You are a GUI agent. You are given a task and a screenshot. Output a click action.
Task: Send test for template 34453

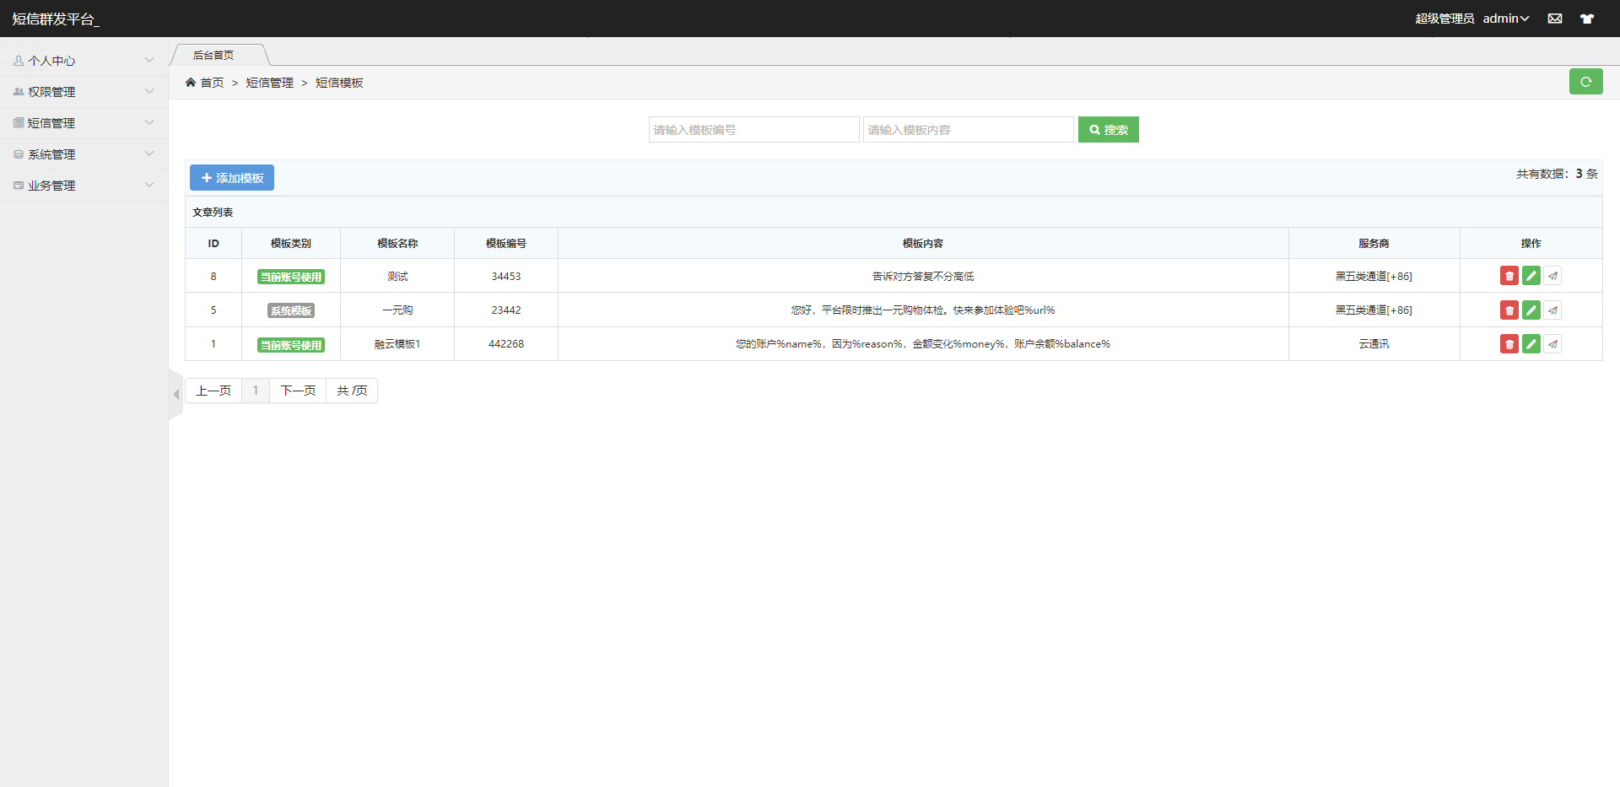[x=1552, y=276]
